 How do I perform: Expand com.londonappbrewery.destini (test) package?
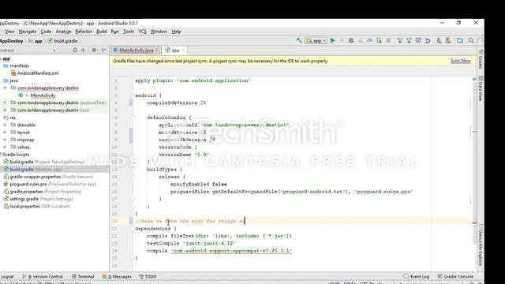[x=6, y=110]
